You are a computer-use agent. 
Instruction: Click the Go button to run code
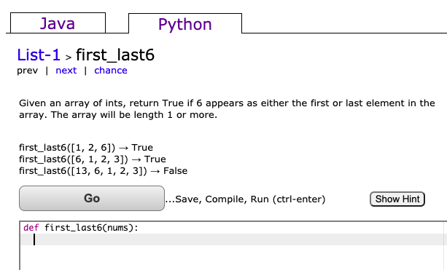[x=92, y=198]
